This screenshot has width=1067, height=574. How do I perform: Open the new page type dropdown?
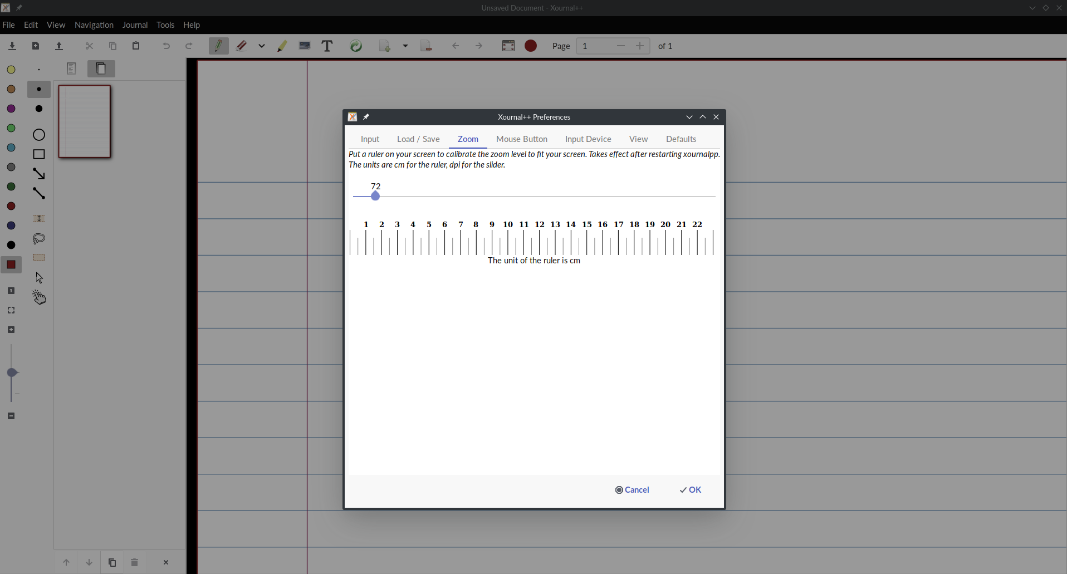coord(405,46)
